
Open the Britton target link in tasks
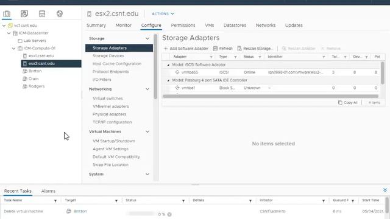80,211
